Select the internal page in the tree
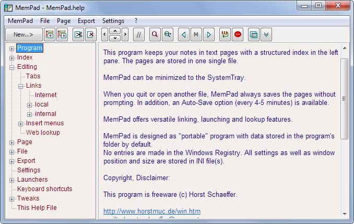Image resolution: width=354 pixels, height=224 pixels. click(45, 114)
